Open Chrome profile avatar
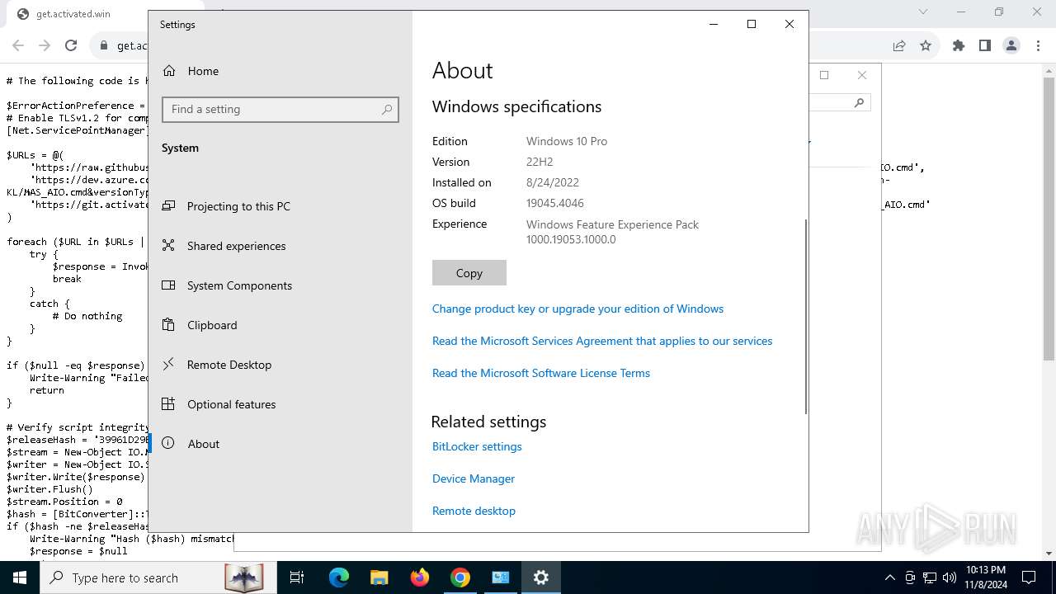Screen dimensions: 1056x594 (1011, 45)
